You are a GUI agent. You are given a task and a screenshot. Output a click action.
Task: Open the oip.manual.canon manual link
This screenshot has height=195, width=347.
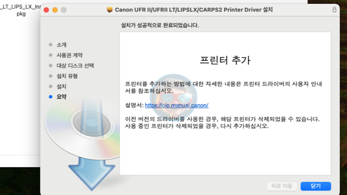(x=177, y=105)
